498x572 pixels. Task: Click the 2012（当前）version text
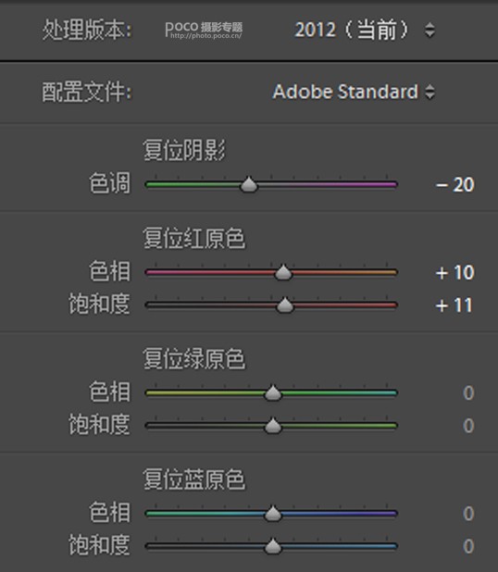click(x=352, y=30)
